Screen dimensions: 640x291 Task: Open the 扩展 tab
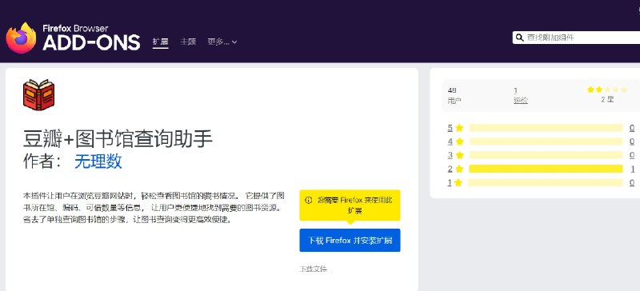click(x=161, y=42)
